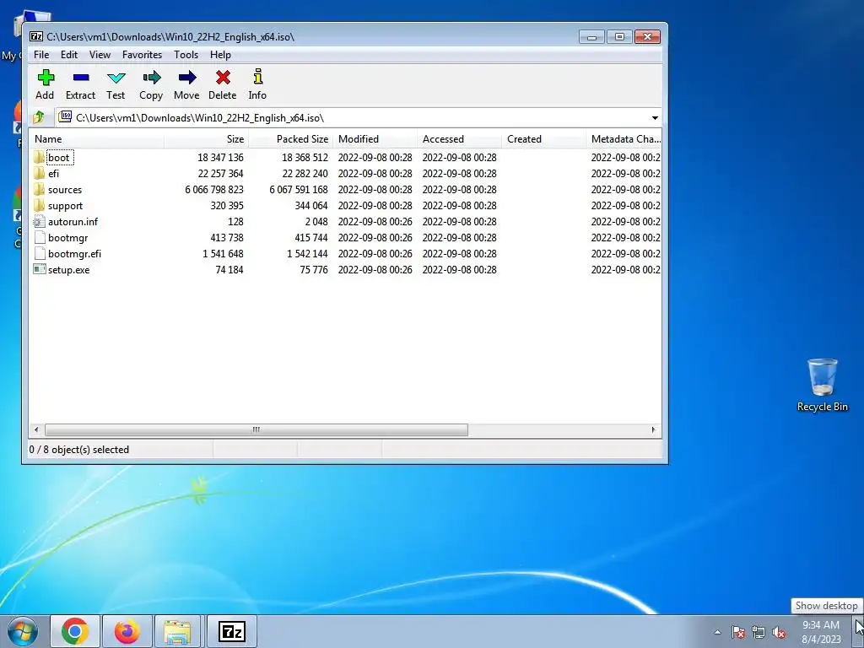
Task: Click the Extract toolbar icon
Action: pos(80,78)
